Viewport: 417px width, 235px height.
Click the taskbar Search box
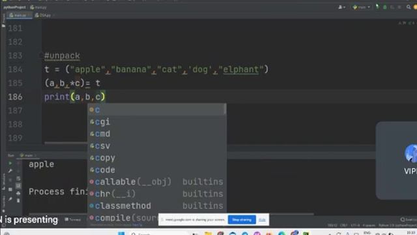pyautogui.click(x=158, y=234)
